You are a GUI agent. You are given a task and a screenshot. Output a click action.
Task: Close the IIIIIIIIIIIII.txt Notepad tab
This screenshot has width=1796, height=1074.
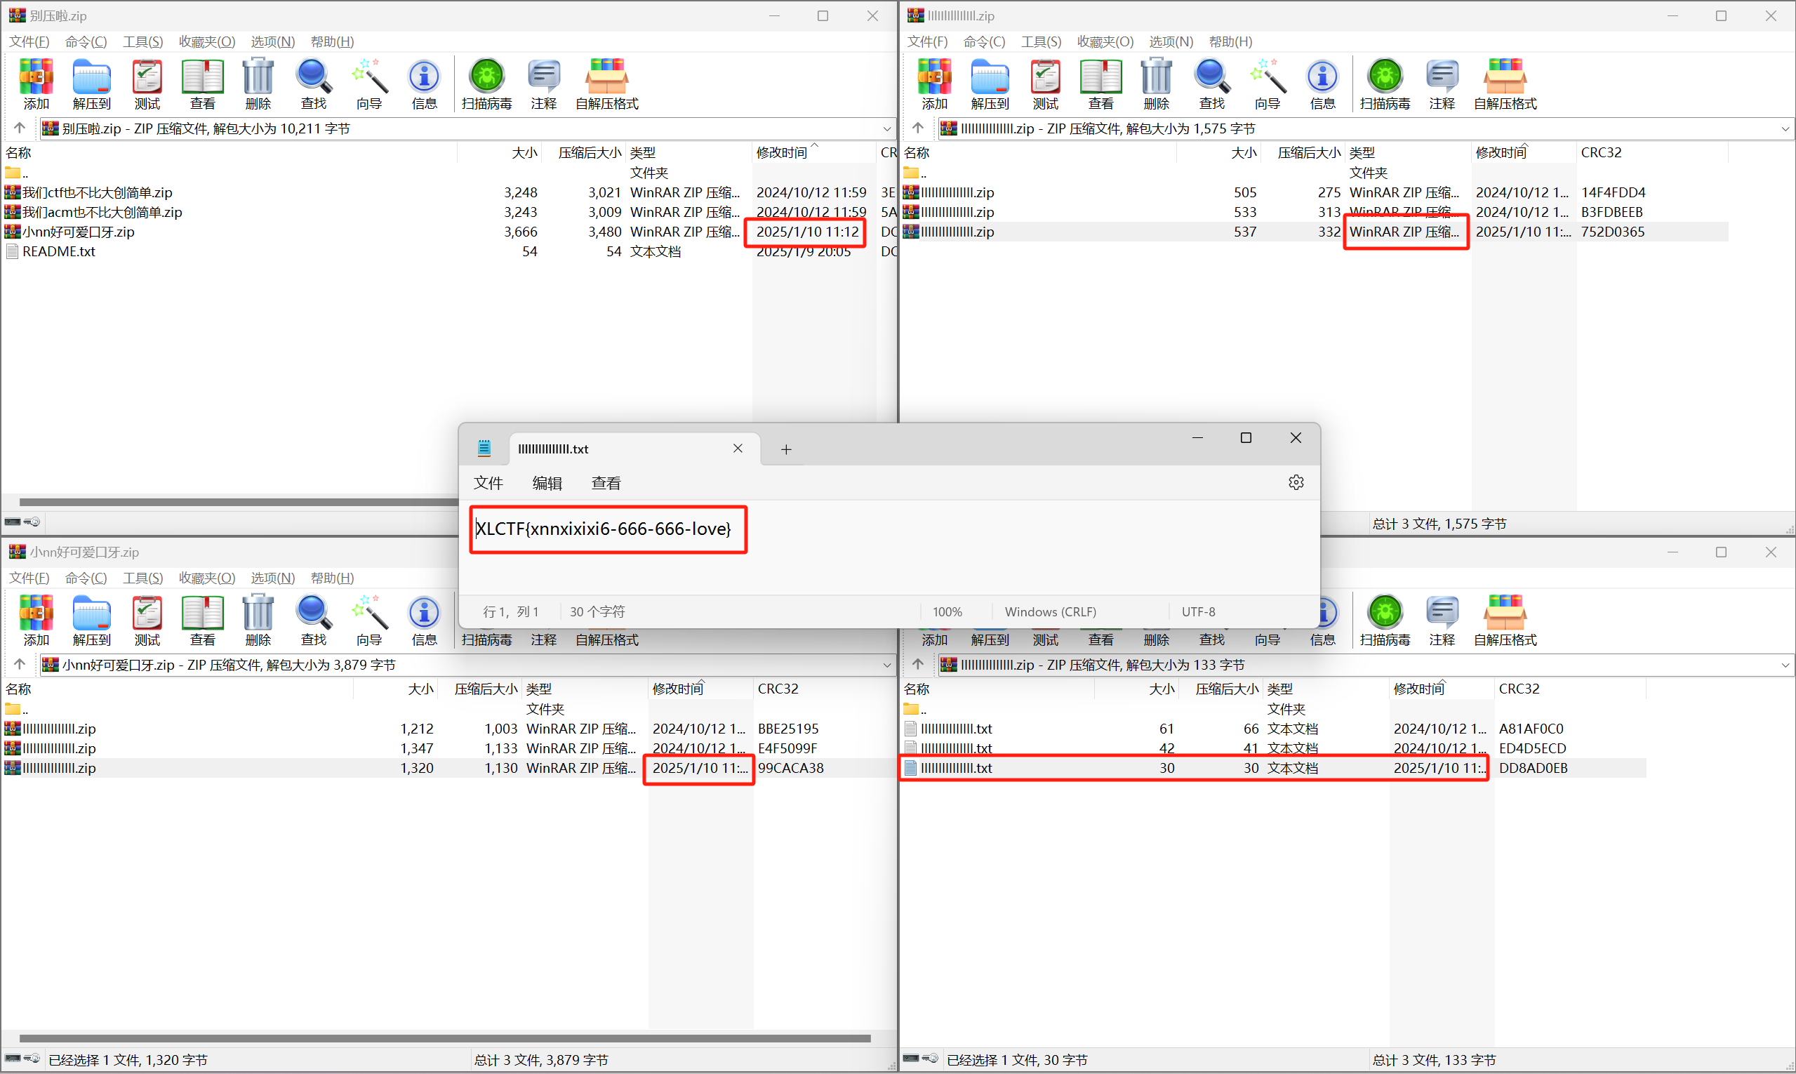(738, 449)
